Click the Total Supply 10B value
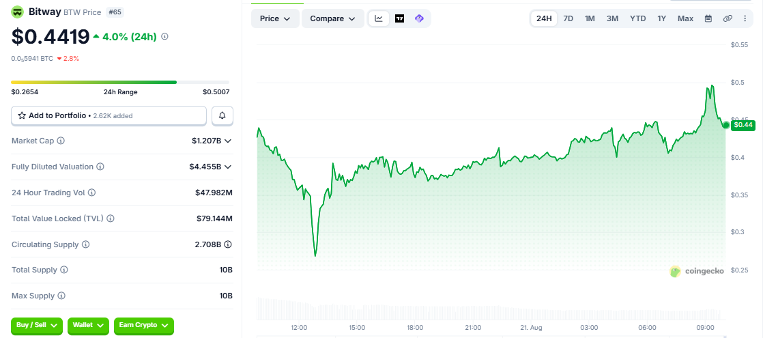Screen dimensions: 763x338 (x=227, y=270)
